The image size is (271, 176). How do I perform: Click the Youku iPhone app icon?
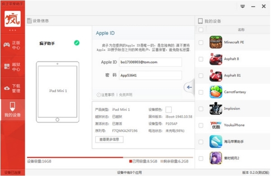[x=216, y=125]
